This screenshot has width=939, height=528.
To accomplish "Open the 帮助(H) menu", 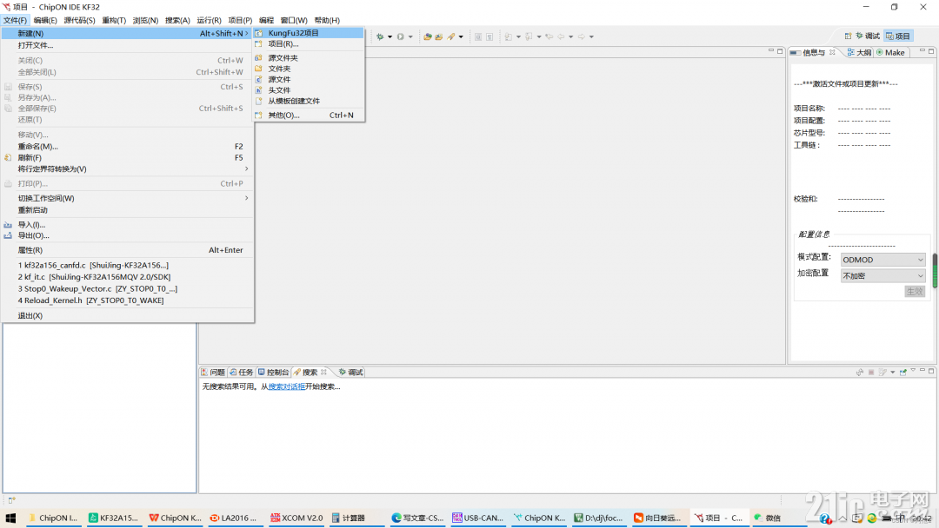I will pos(327,20).
